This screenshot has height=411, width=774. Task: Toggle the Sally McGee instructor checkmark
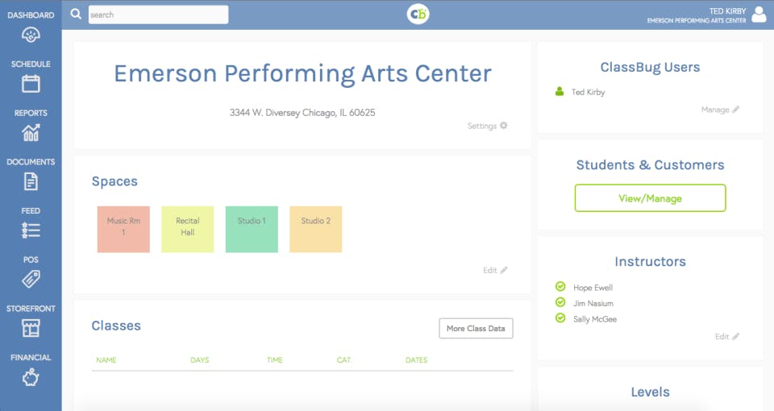click(560, 319)
